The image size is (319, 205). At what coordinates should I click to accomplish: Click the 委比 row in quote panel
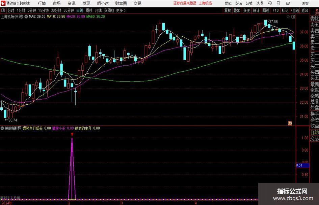tap(315, 19)
